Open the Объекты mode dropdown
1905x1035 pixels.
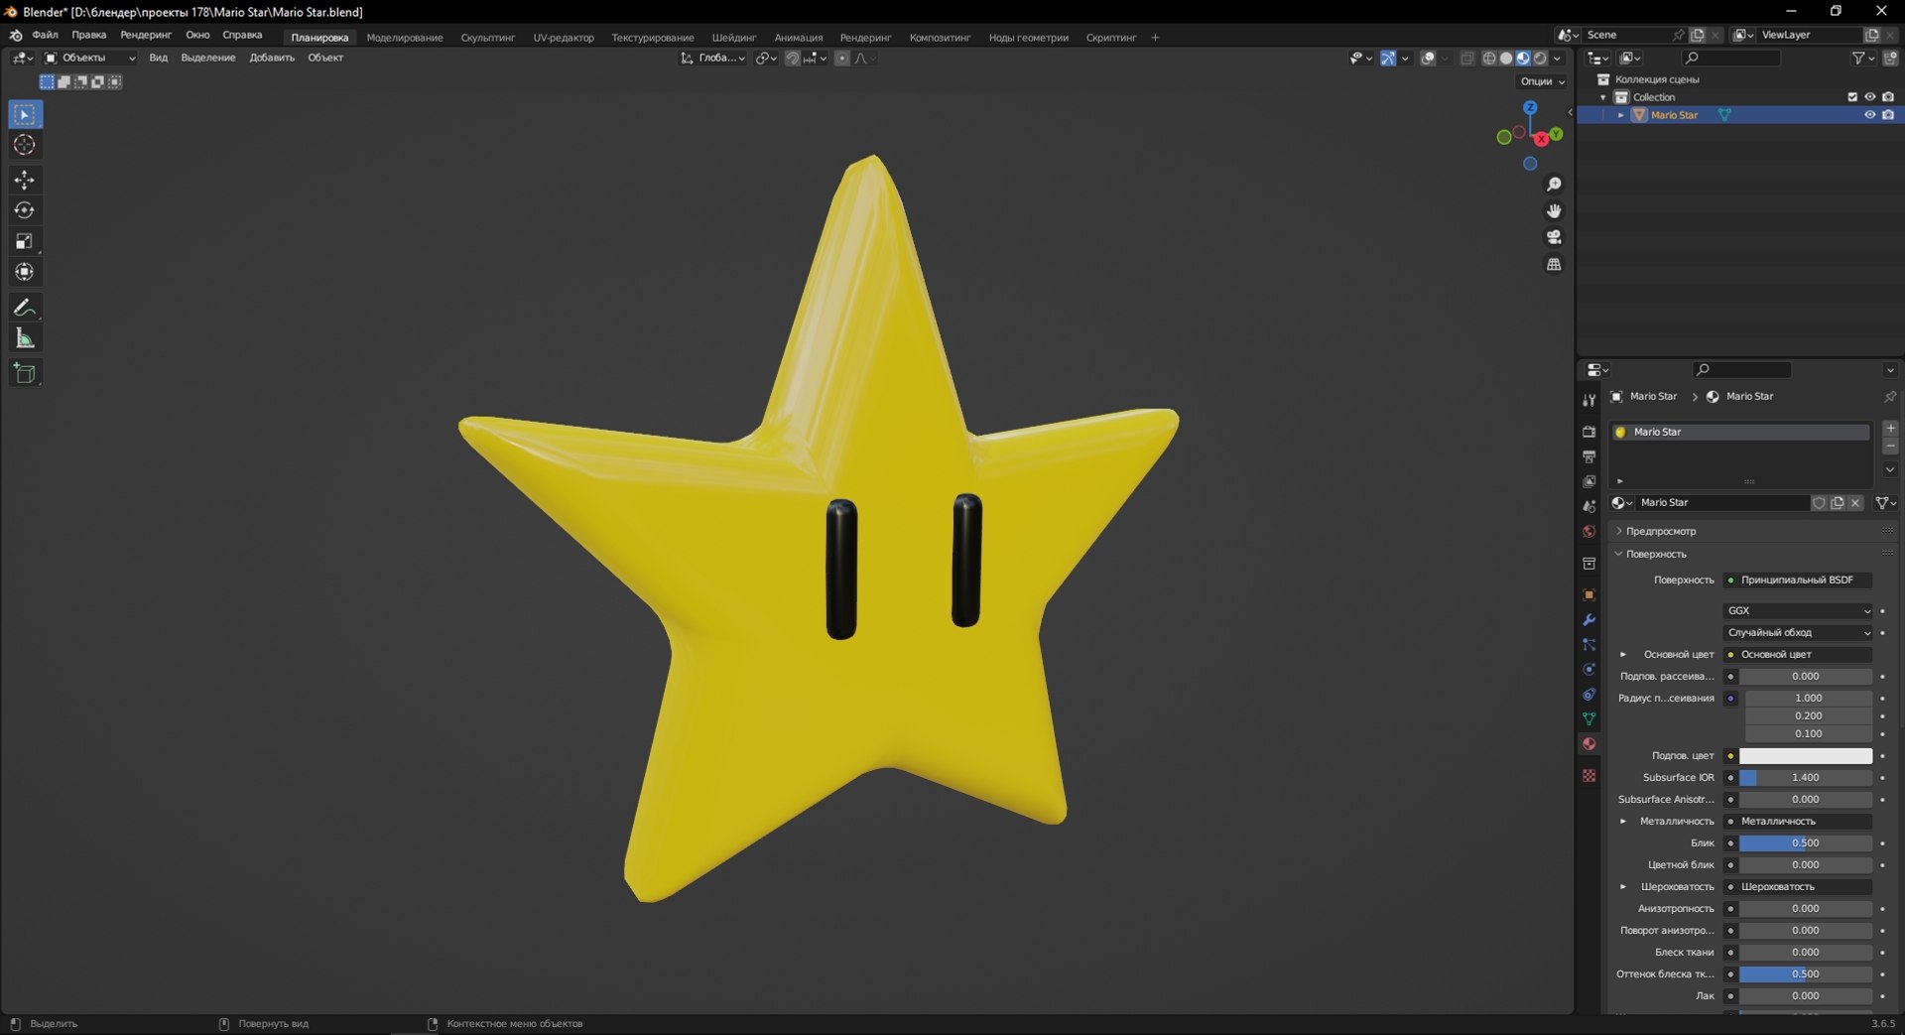pyautogui.click(x=89, y=58)
